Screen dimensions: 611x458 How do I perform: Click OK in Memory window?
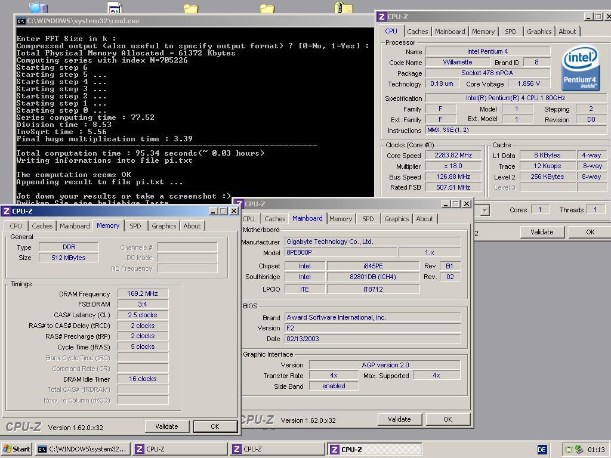tap(215, 426)
